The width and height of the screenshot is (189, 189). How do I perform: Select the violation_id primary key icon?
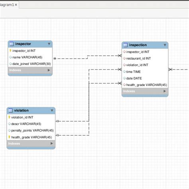9,117
